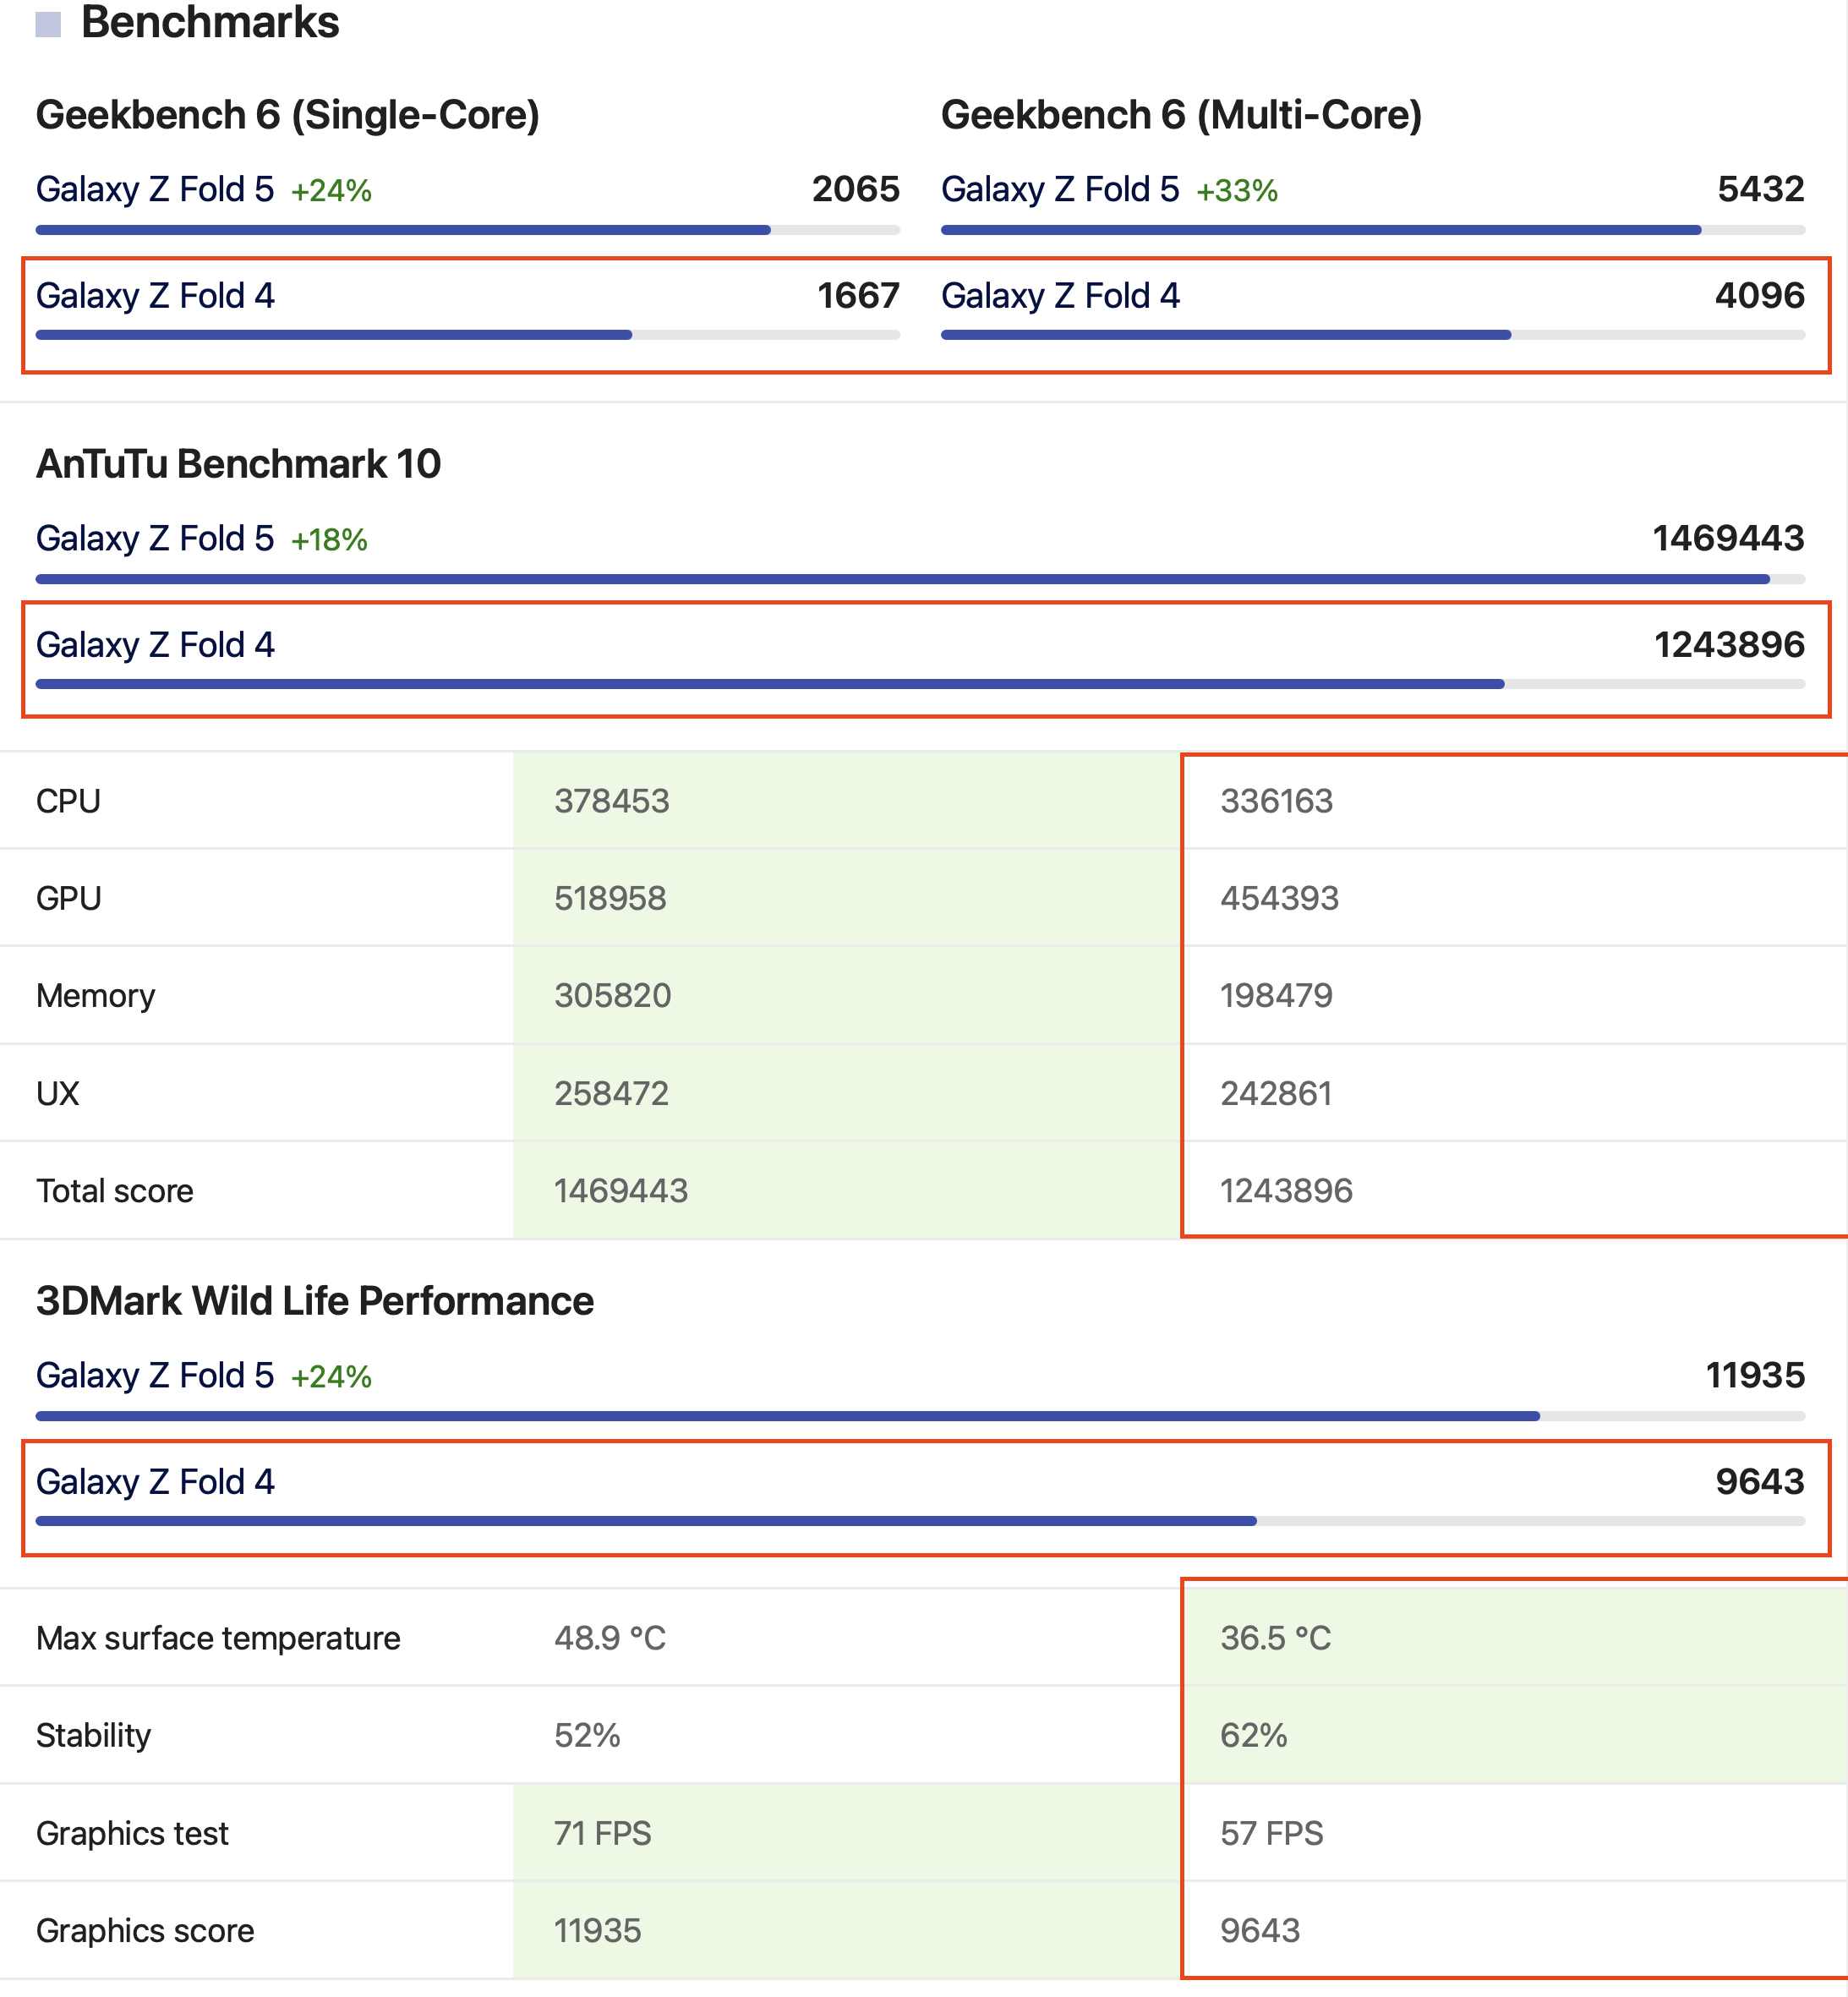Click the Graphics score table value 11935
The image size is (1848, 1997).
(x=598, y=1931)
